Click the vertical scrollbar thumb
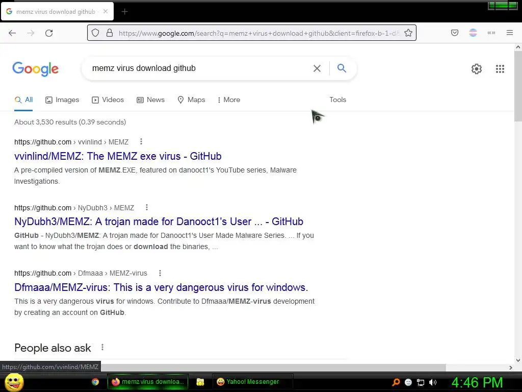 click(x=518, y=87)
